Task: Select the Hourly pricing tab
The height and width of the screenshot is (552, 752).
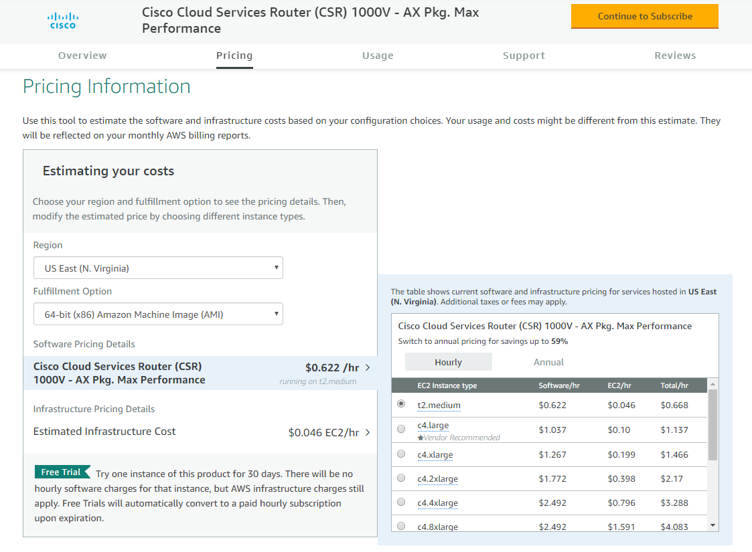Action: (x=448, y=362)
